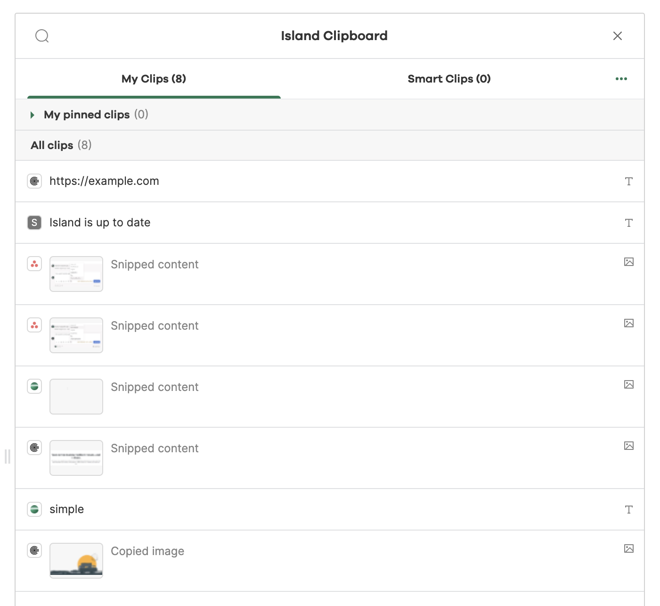Screen dimensions: 660x606
Task: Select the All clips section header
Action: 330,145
